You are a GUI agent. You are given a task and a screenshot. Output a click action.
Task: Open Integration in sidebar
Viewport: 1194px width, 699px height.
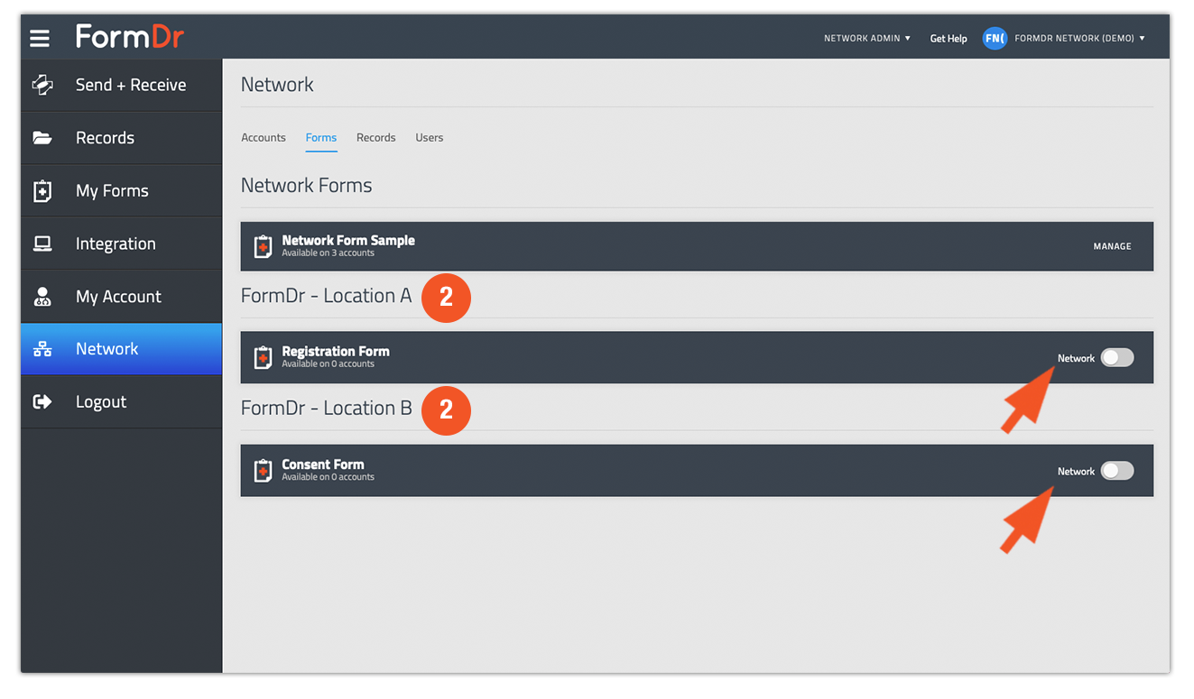[x=122, y=244]
